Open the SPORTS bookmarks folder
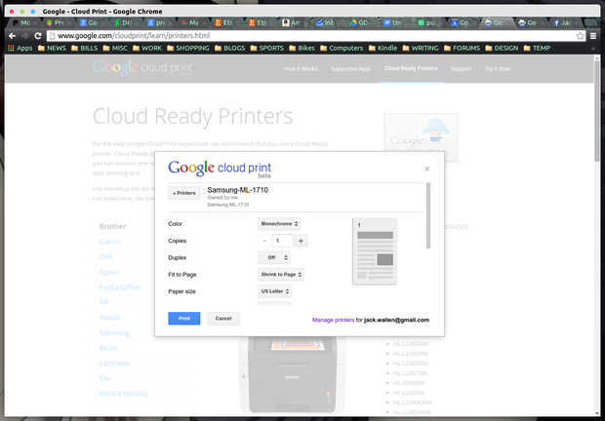This screenshot has height=421, width=605. [x=267, y=48]
